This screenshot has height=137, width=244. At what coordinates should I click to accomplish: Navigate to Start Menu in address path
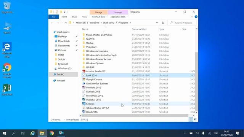click(109, 23)
